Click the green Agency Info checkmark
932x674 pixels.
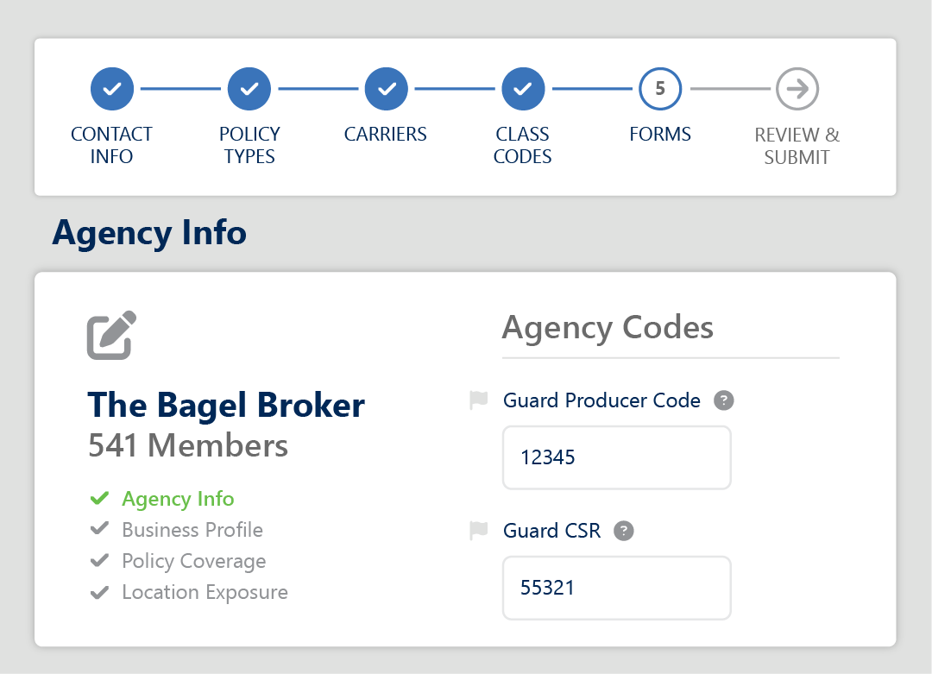pos(100,499)
